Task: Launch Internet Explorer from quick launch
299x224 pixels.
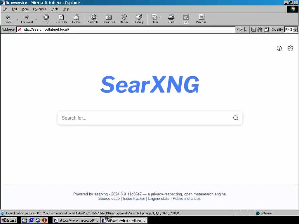Action: 31,220
